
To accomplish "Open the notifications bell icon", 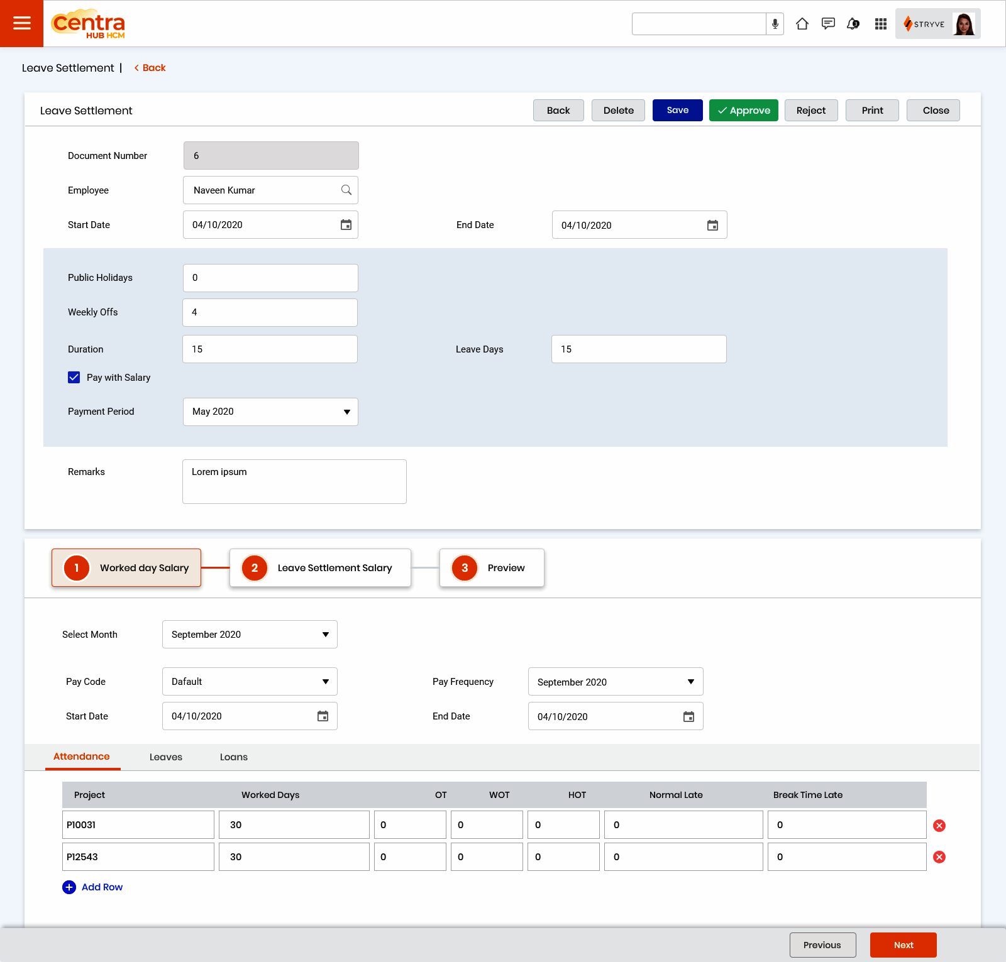I will coord(853,24).
